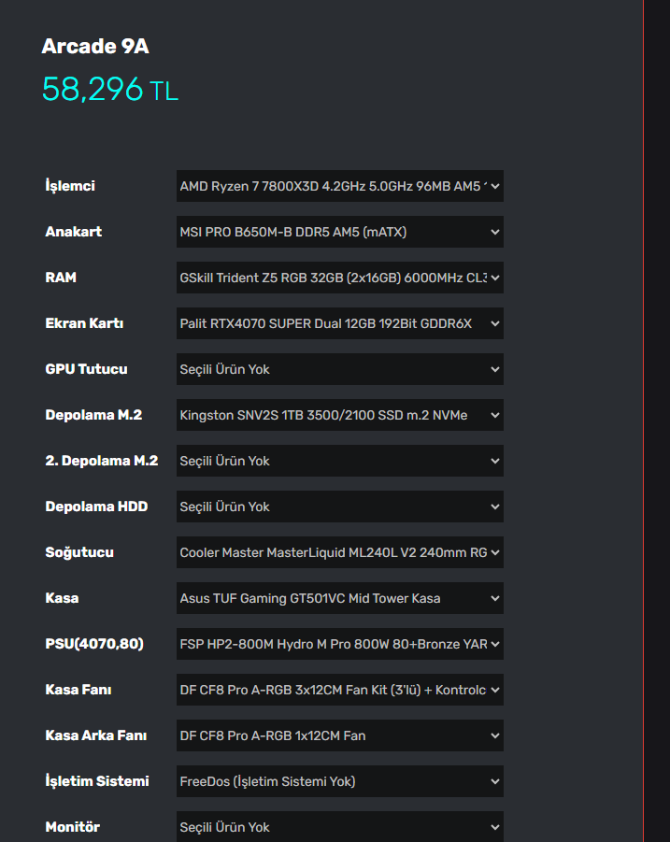Expand the GPU Tutucu dropdown
The width and height of the screenshot is (670, 842).
340,369
